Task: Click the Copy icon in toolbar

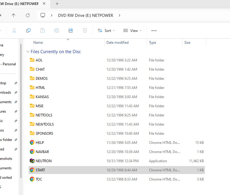Action: (x=28, y=30)
